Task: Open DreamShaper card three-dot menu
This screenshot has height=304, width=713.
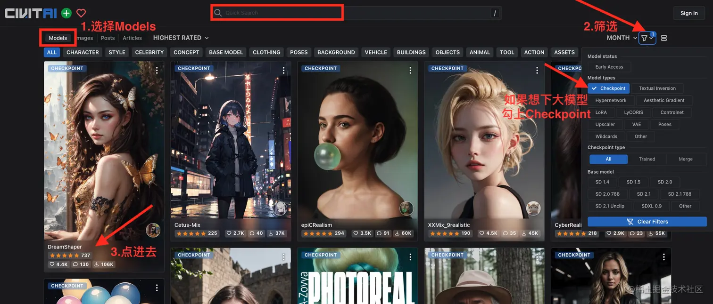Action: click(x=157, y=70)
